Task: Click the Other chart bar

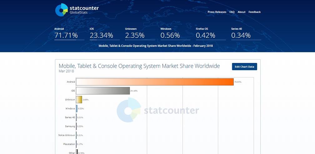Action: (77, 152)
